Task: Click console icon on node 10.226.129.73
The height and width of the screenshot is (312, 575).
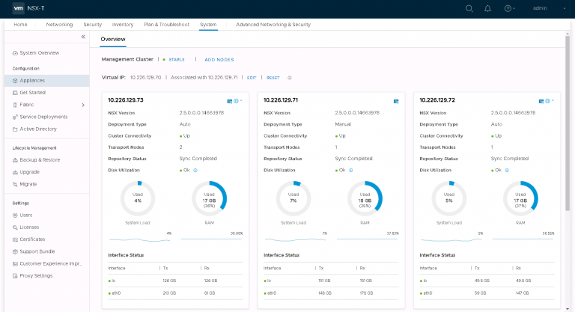Action: tap(230, 101)
